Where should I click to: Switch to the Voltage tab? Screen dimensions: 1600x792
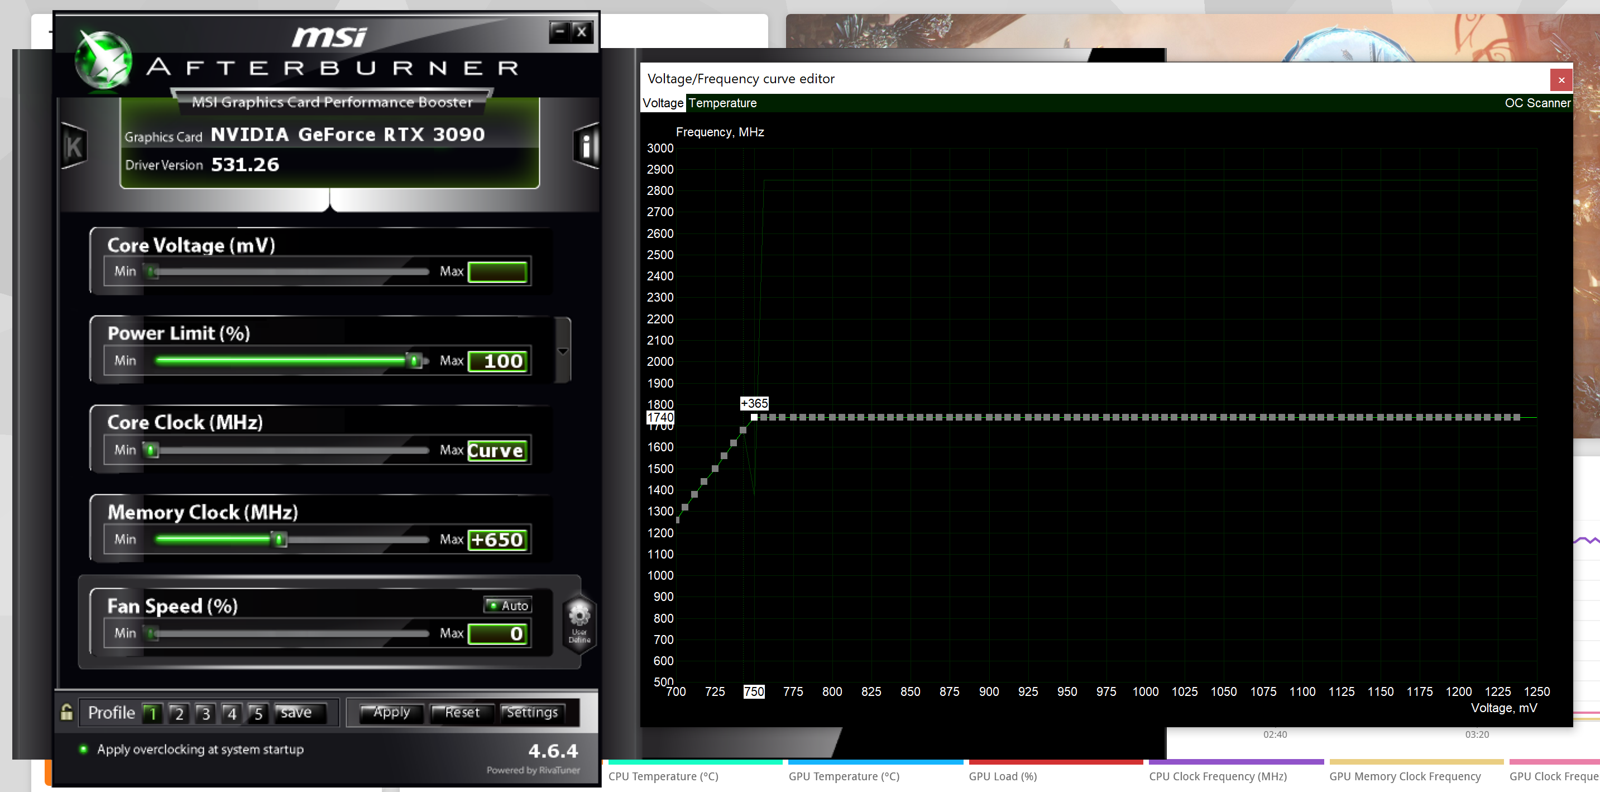coord(662,103)
